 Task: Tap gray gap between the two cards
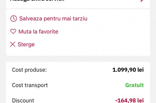[x=78, y=59]
